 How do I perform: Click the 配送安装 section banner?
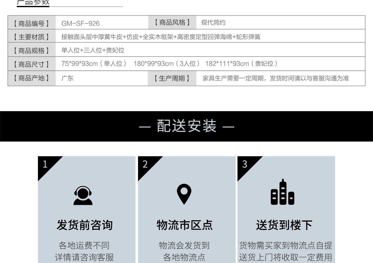(x=186, y=126)
